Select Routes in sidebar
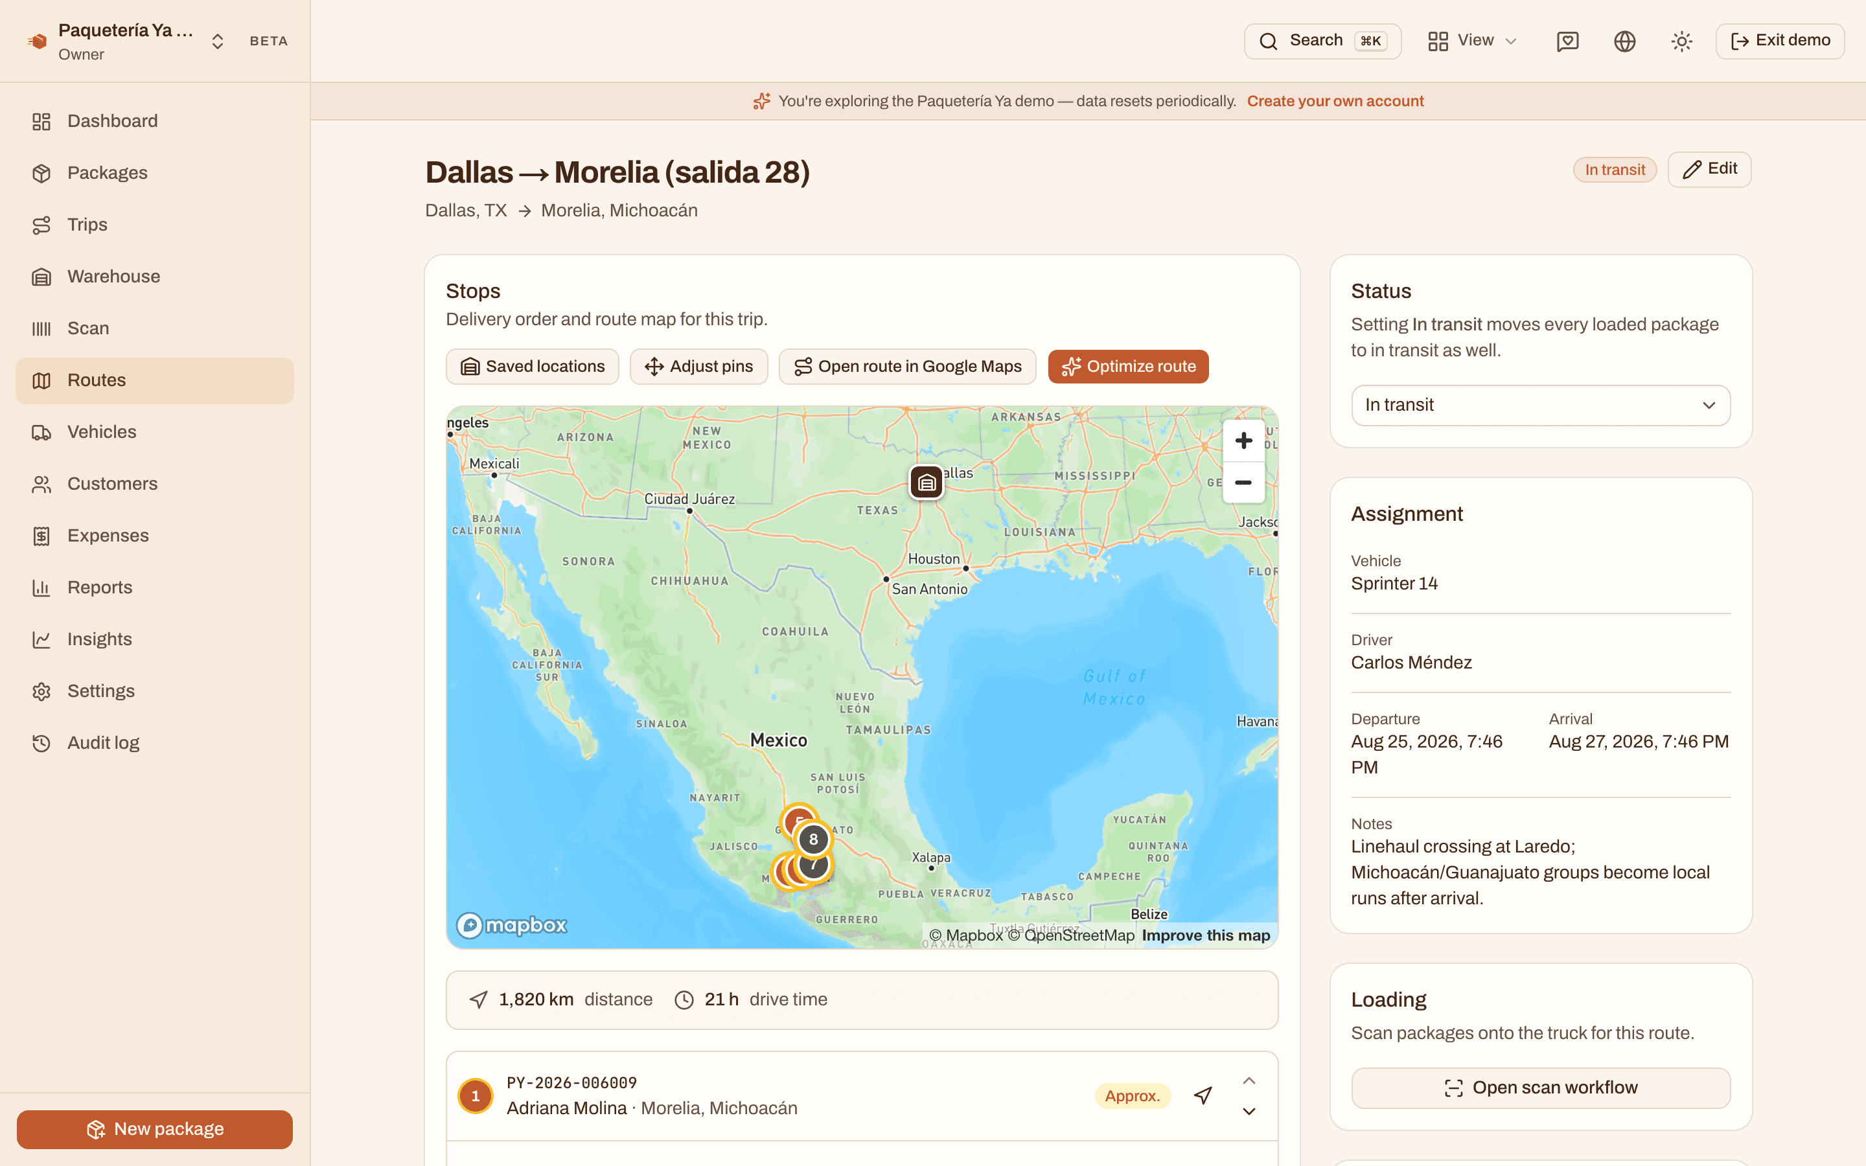 click(154, 380)
